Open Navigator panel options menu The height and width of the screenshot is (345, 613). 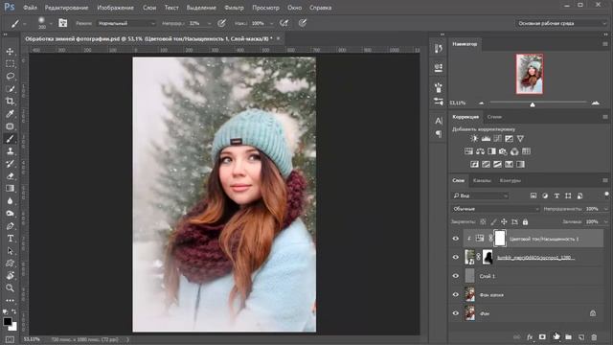(605, 44)
